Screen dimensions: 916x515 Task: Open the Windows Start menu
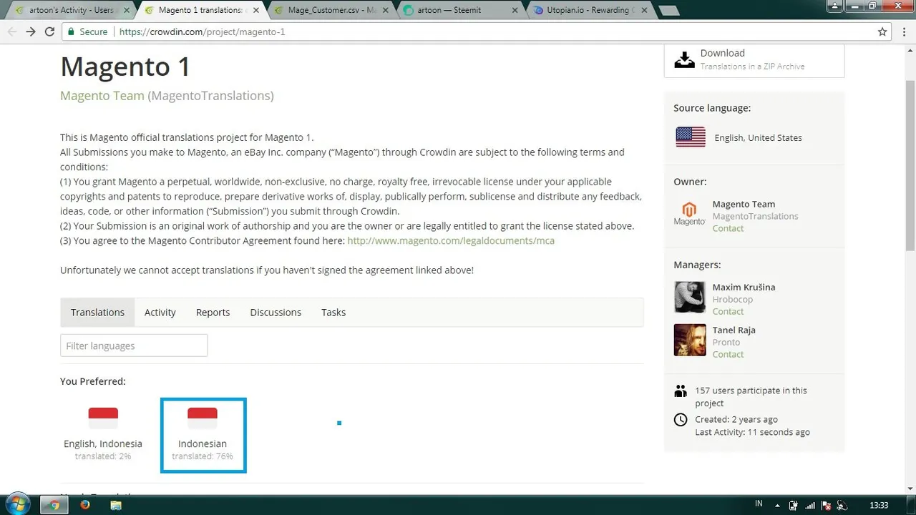[16, 504]
